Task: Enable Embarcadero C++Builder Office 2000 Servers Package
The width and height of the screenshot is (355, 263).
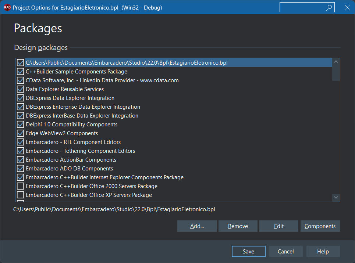Action: (21, 186)
